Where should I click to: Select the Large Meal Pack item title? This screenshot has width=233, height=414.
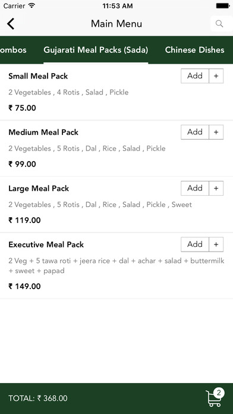(x=39, y=189)
